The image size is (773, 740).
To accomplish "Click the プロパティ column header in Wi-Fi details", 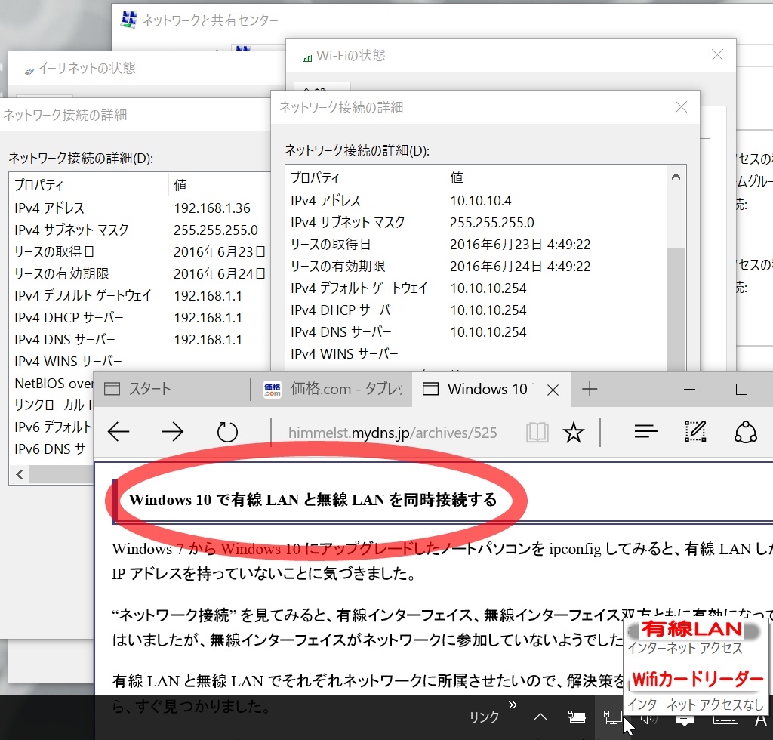I will [x=365, y=177].
